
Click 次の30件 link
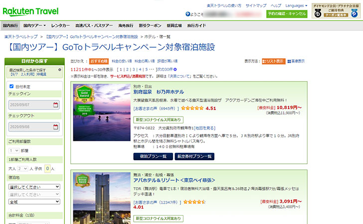166,69
